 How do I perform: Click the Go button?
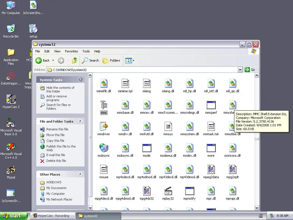[250, 70]
